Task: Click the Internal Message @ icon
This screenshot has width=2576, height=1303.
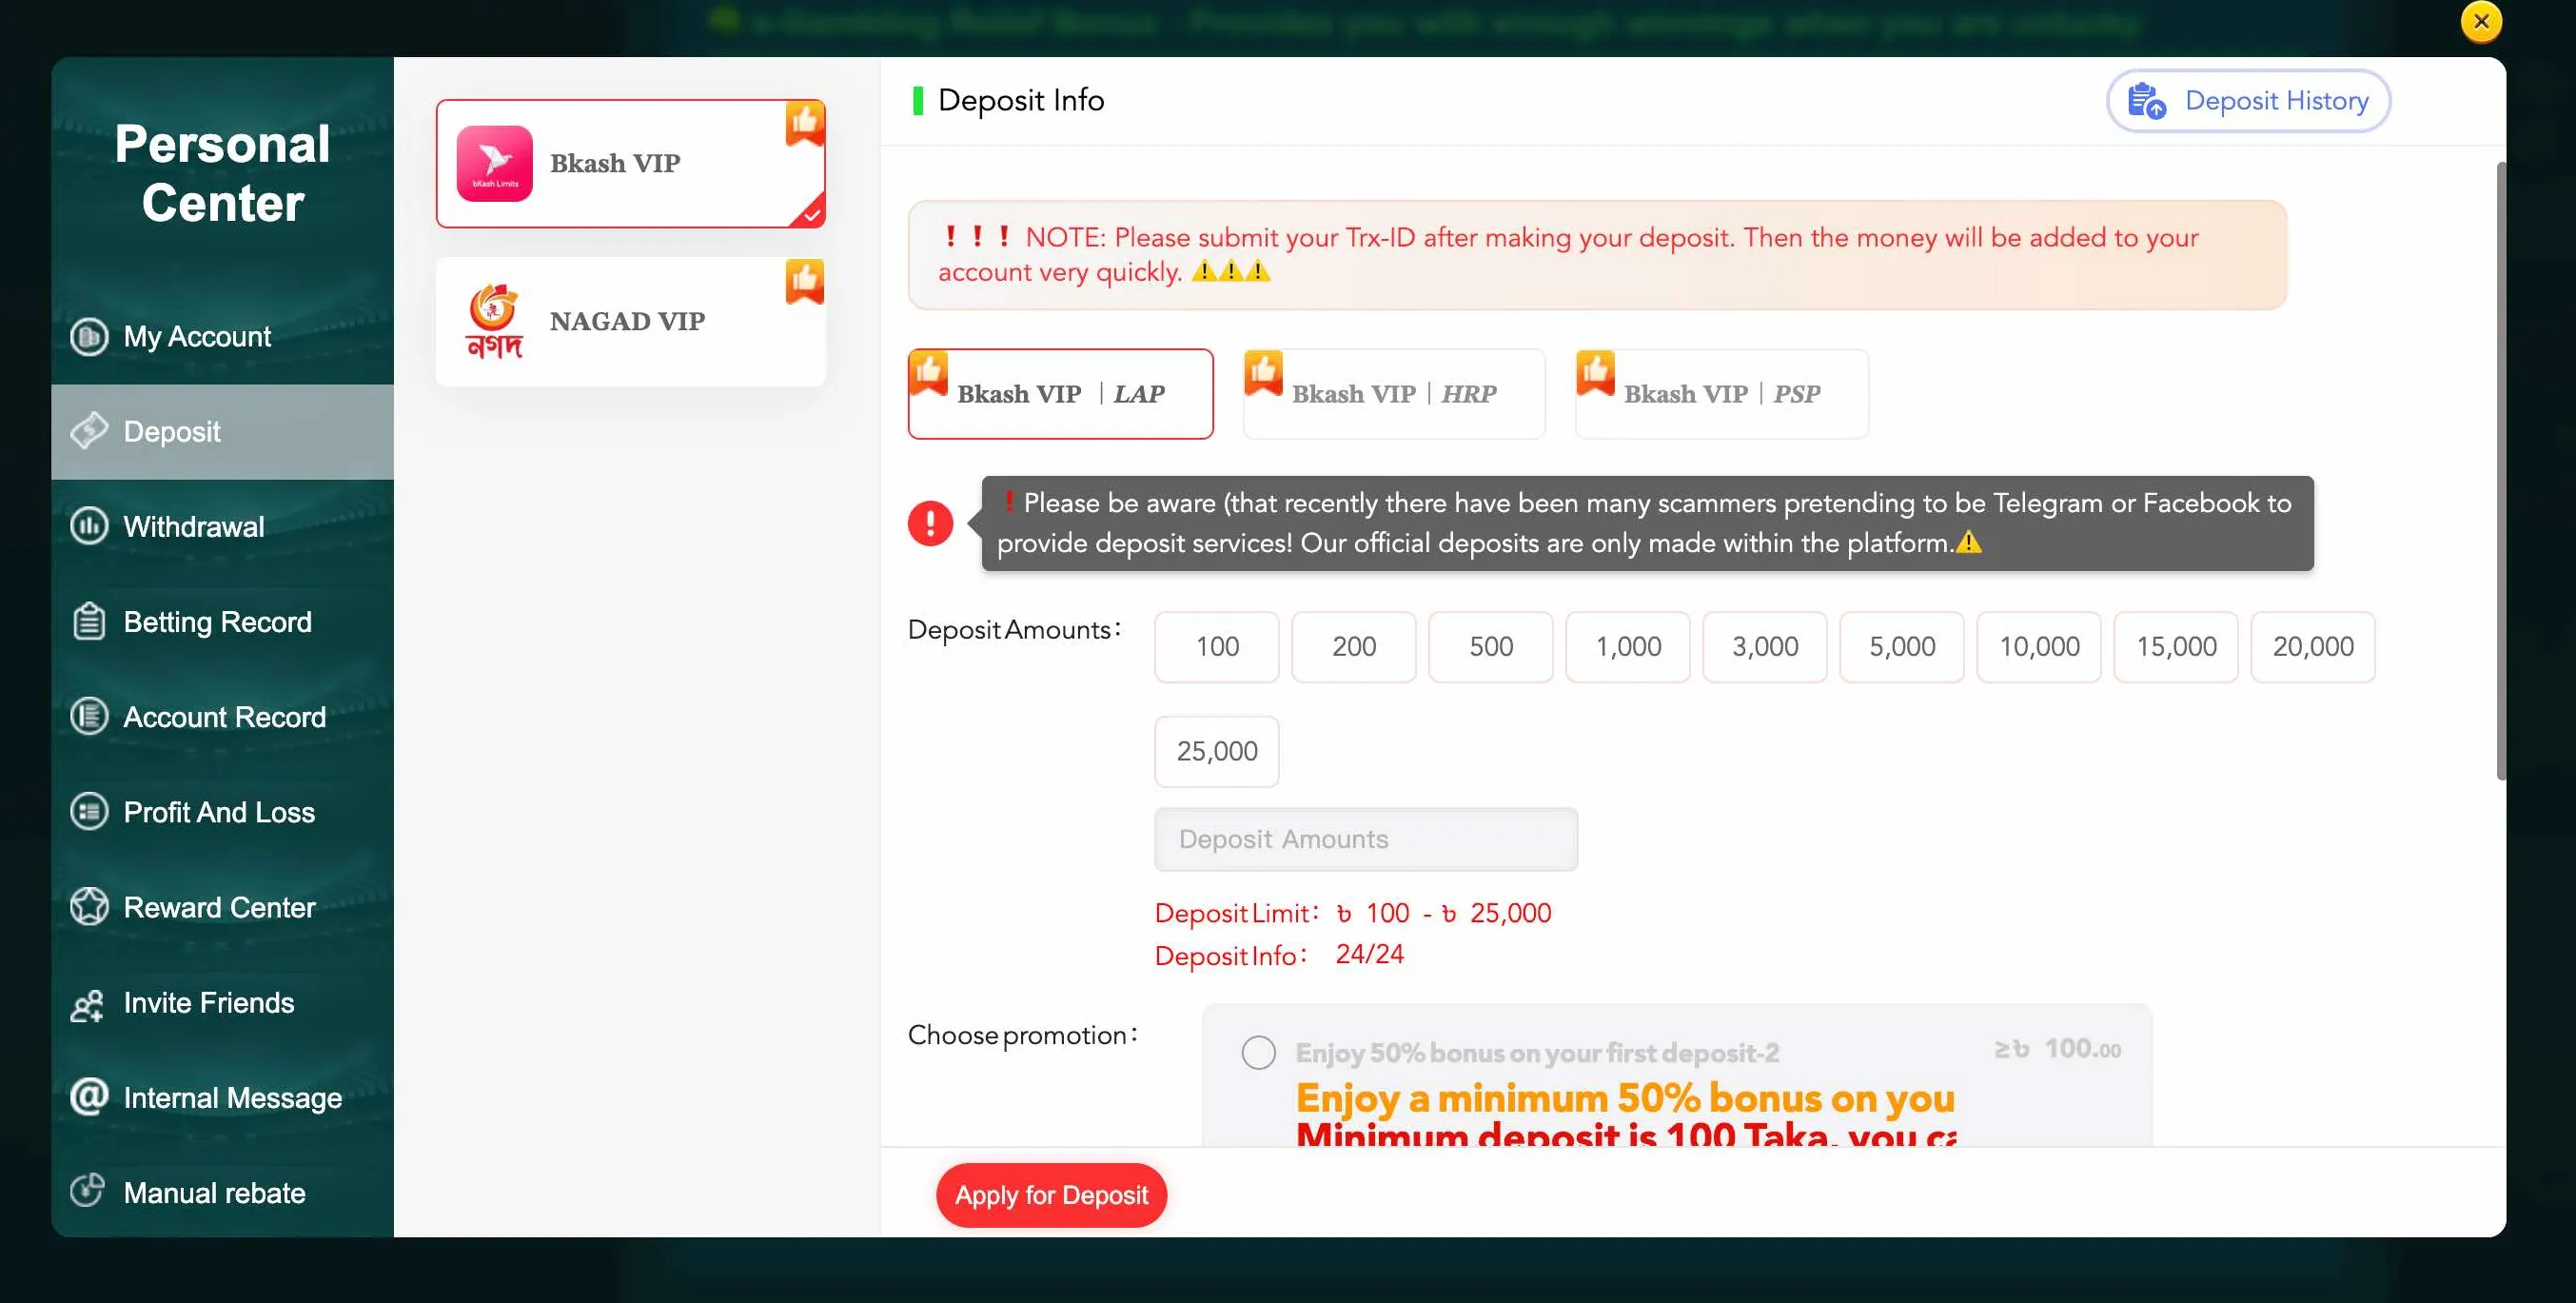Action: pos(89,1097)
